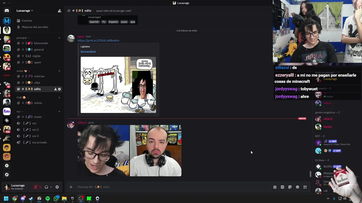This screenshot has width=362, height=203.
Task: Open the apps launcher icon in message bar
Action: tap(305, 187)
